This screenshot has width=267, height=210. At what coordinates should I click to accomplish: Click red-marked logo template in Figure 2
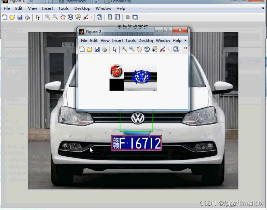pos(116,71)
